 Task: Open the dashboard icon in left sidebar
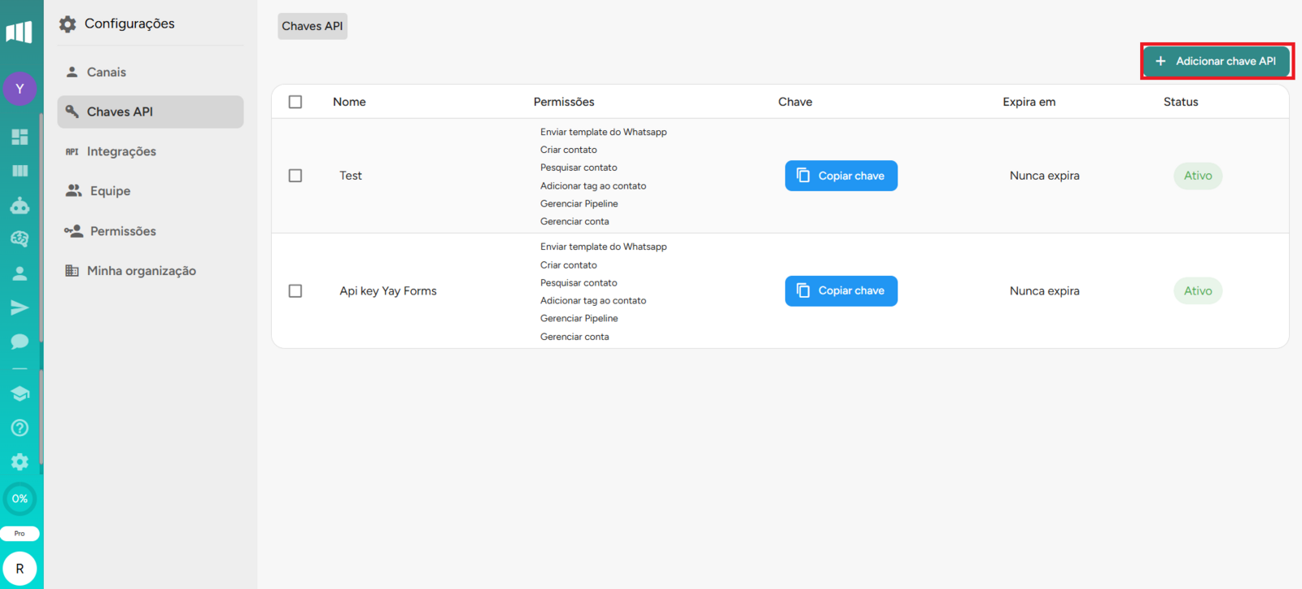pyautogui.click(x=20, y=137)
